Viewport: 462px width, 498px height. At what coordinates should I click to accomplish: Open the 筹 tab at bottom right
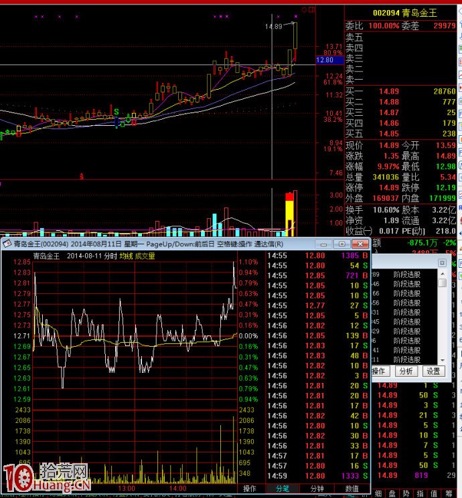click(x=449, y=493)
